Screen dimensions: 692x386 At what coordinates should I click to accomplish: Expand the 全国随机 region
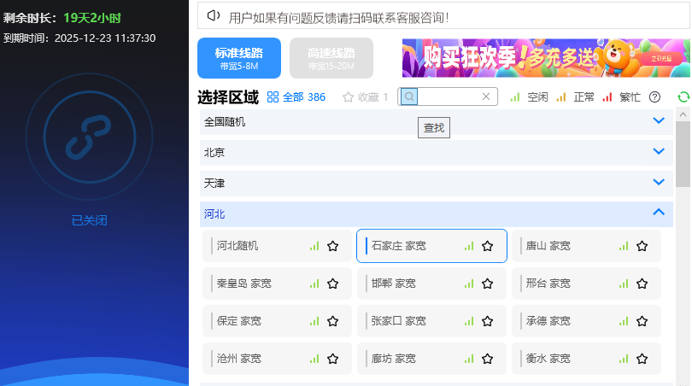[658, 121]
